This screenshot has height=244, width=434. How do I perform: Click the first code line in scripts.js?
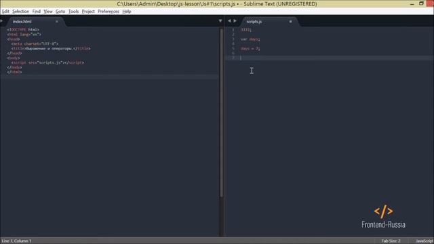(246, 30)
